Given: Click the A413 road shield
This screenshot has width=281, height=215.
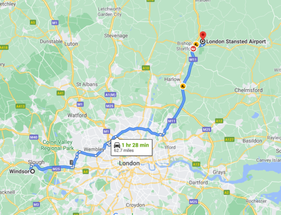Looking at the screenshot, I should coord(21,106).
